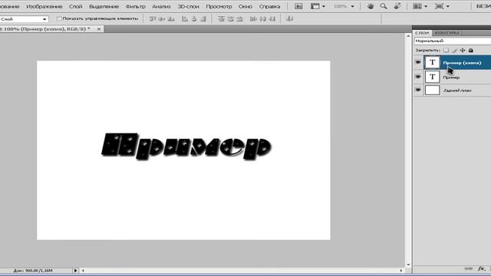Open the '3D-слои' menu
Screen dimensions: 491x276
coord(188,6)
